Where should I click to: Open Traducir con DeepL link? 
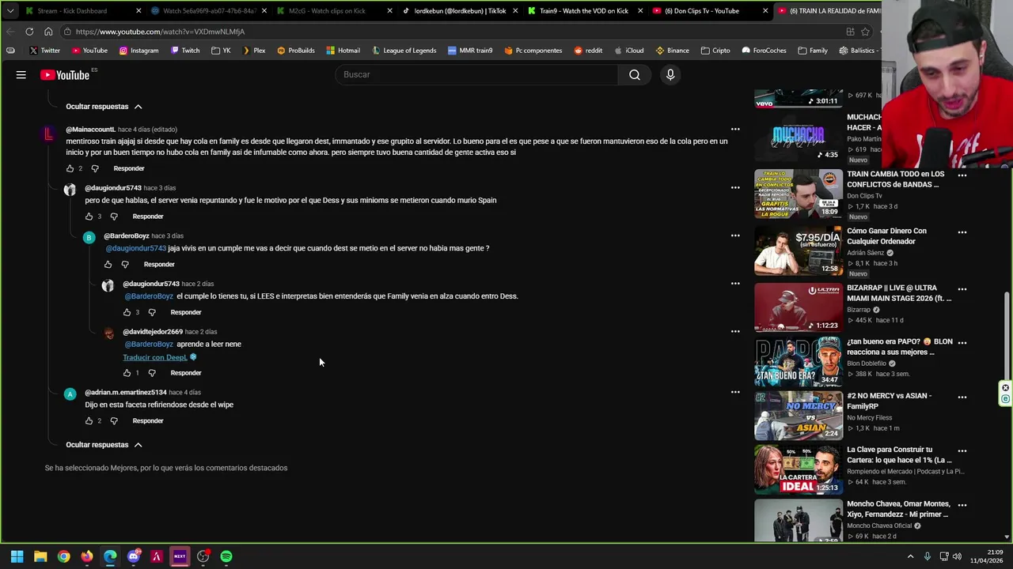coord(155,357)
